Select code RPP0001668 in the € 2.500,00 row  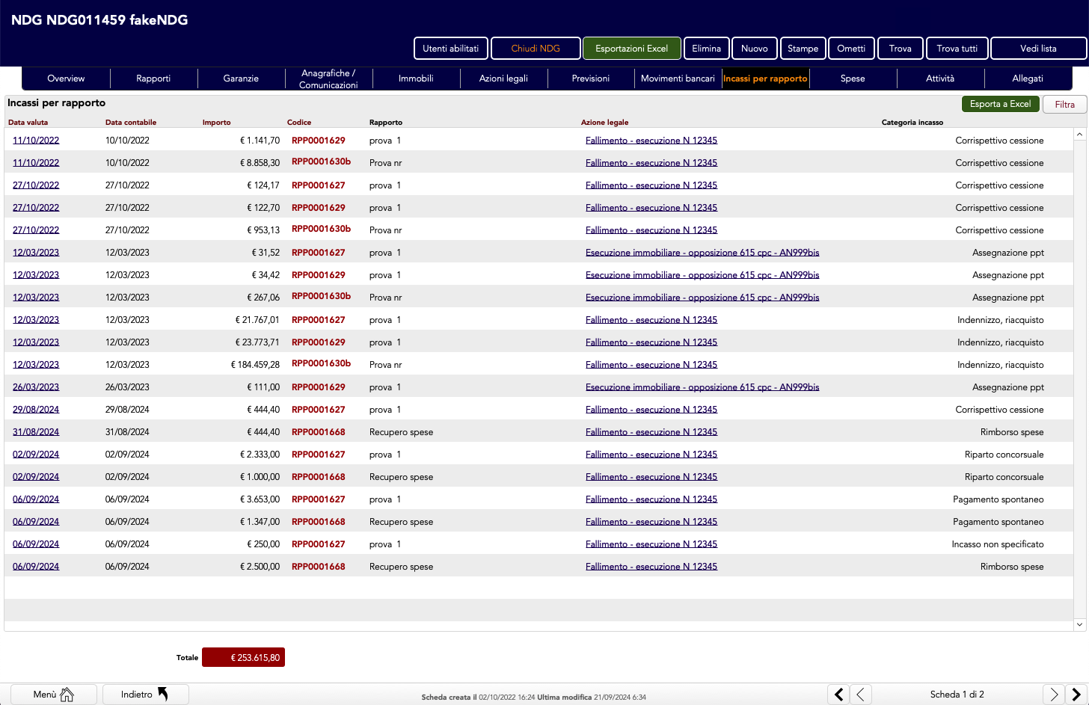pos(319,567)
